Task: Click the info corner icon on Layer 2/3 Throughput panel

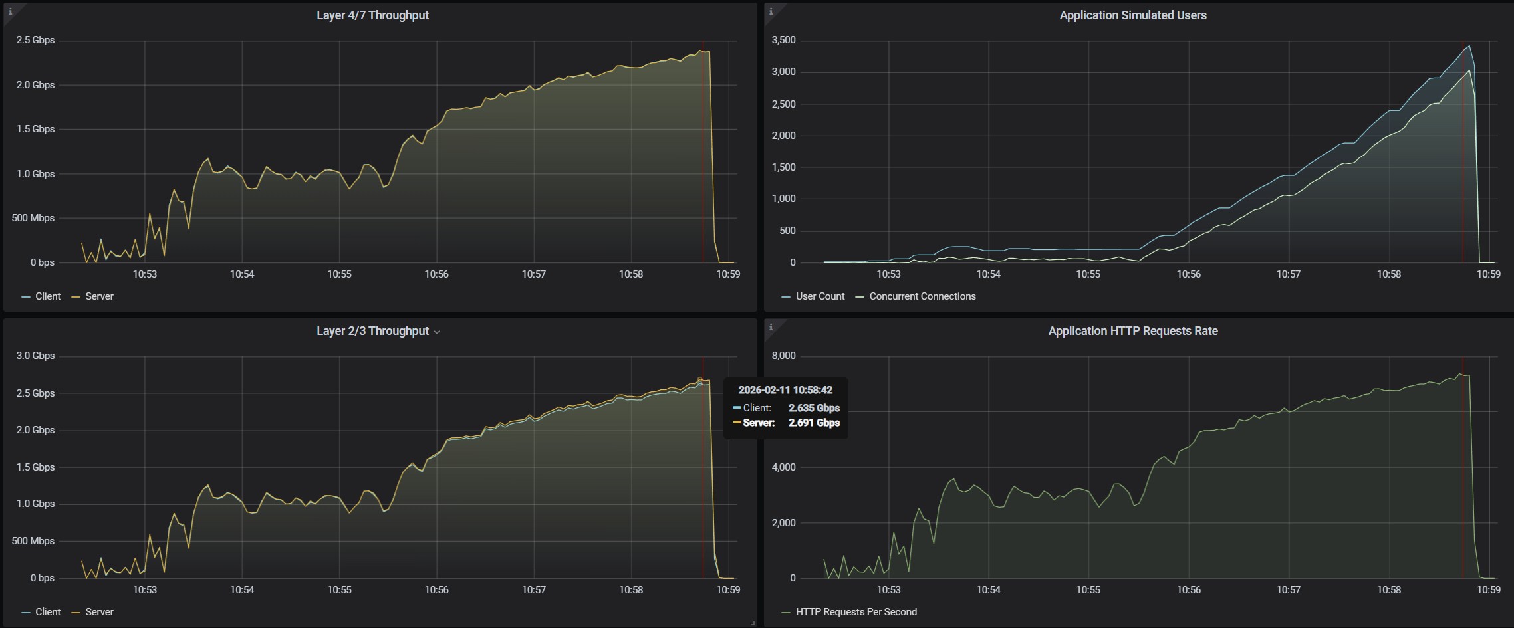Action: (x=10, y=327)
